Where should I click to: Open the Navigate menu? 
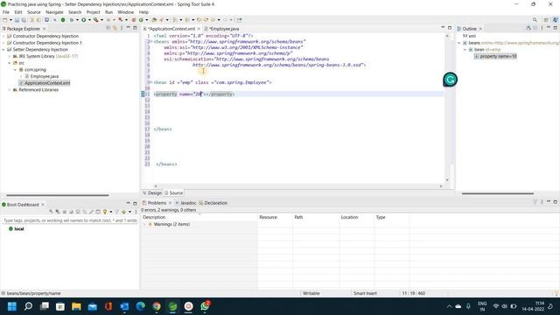[x=54, y=12]
